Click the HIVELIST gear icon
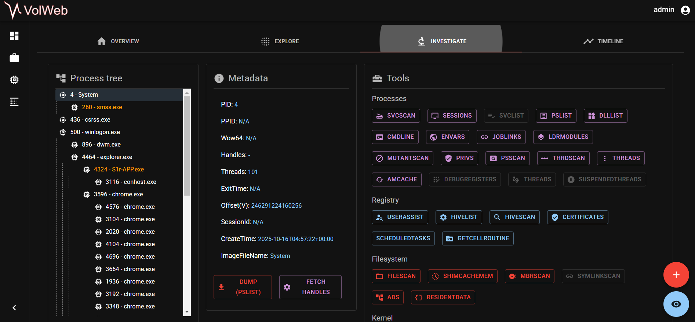Viewport: 695px width, 322px height. tap(443, 217)
